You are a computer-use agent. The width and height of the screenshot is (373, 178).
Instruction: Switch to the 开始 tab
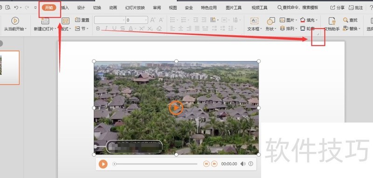[49, 7]
